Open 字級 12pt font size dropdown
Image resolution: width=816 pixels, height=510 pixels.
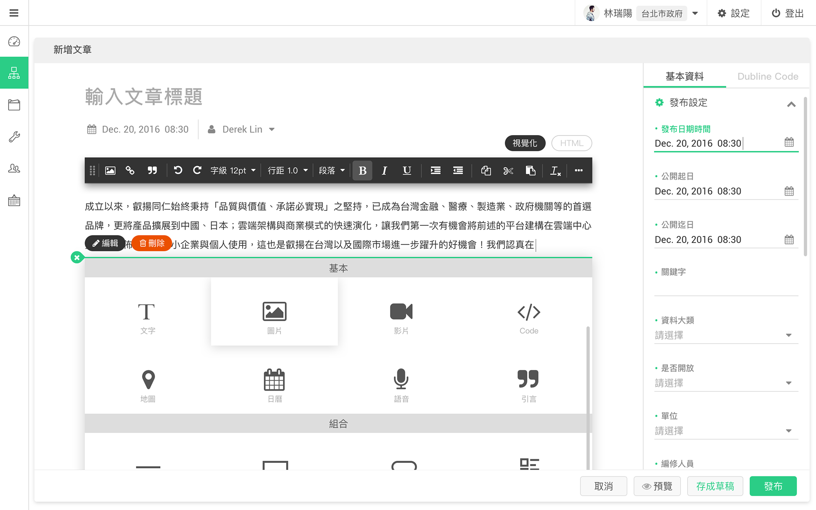[x=233, y=170]
